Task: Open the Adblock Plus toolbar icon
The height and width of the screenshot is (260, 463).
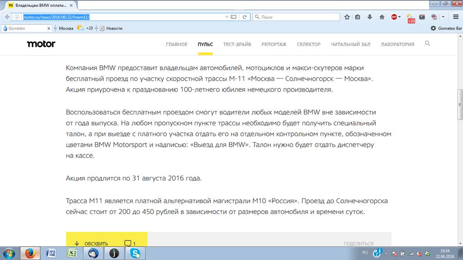Action: [x=394, y=17]
